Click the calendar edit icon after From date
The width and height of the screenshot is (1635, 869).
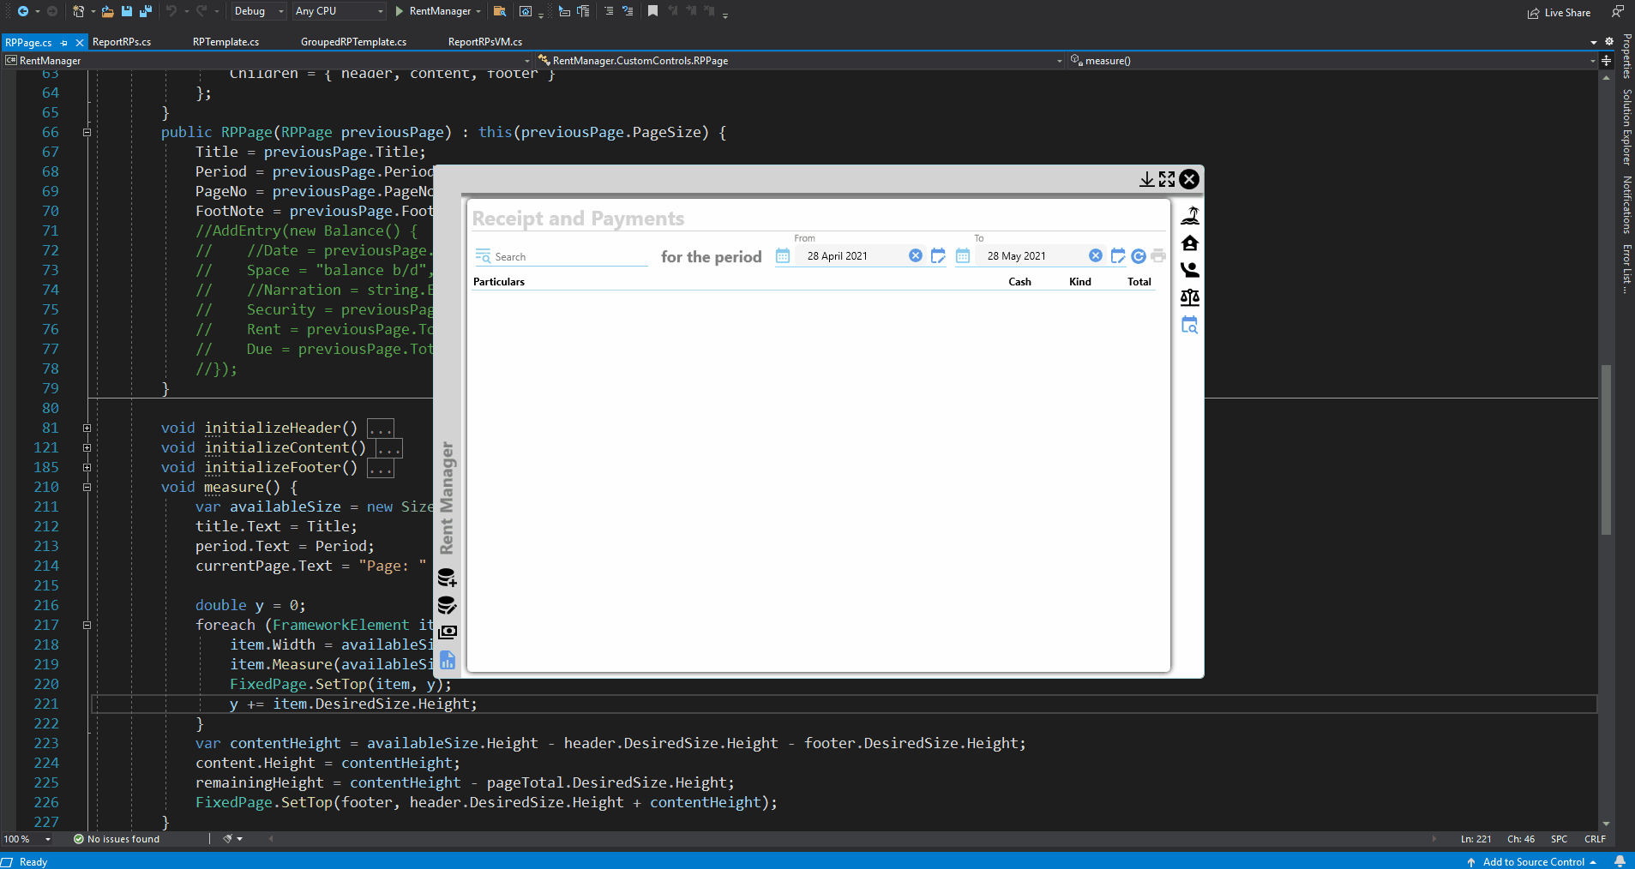(x=938, y=256)
